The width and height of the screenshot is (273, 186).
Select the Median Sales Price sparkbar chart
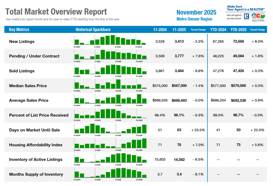110,84
